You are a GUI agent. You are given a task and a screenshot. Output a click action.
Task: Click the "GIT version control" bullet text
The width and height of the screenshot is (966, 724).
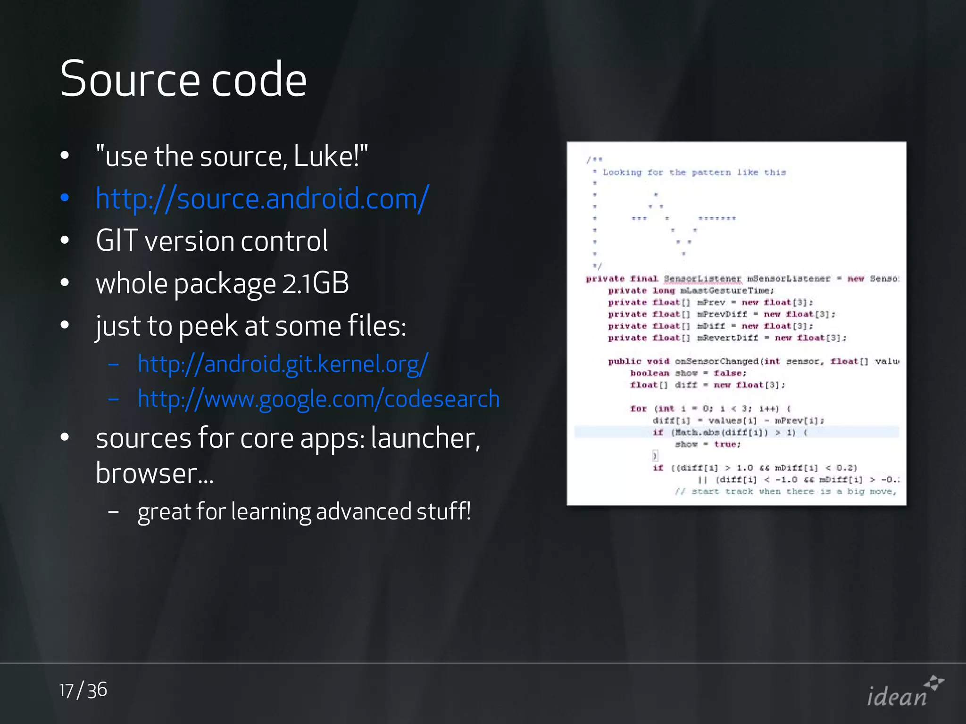212,241
